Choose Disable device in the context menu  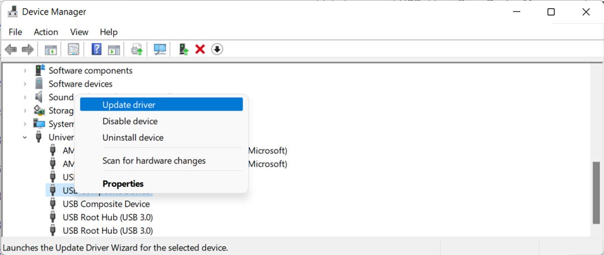pos(161,121)
